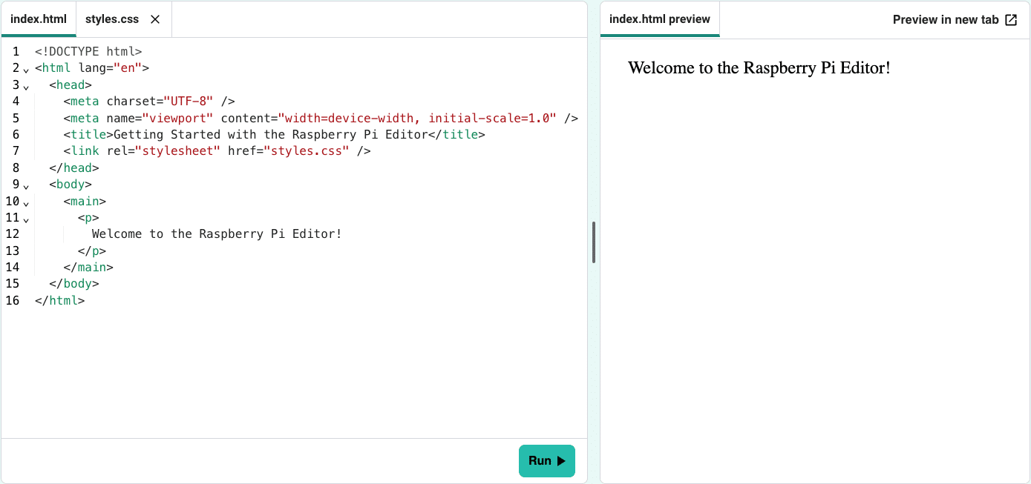Close the styles.css tab

155,19
